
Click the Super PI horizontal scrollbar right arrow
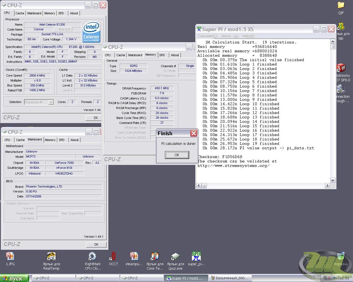coord(327,186)
